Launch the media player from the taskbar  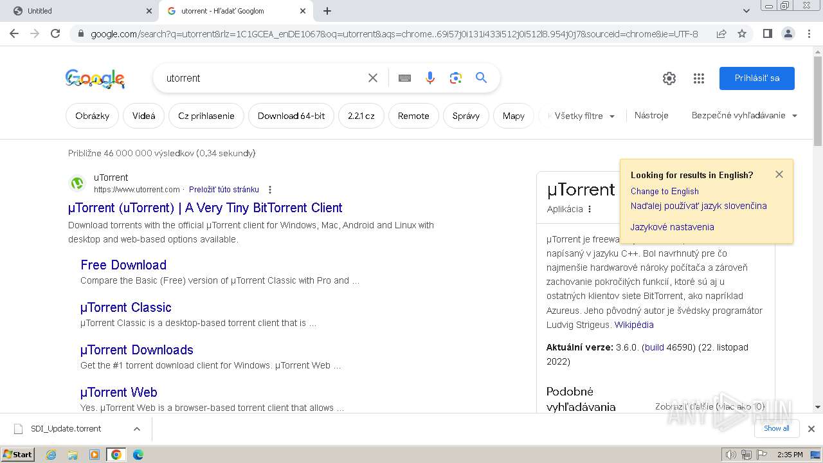coord(95,455)
